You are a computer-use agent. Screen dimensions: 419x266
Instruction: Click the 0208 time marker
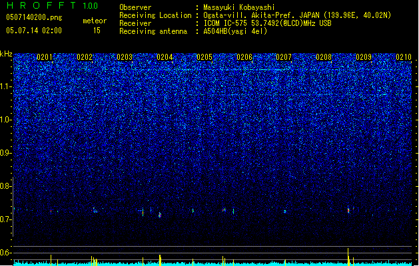[x=324, y=57]
